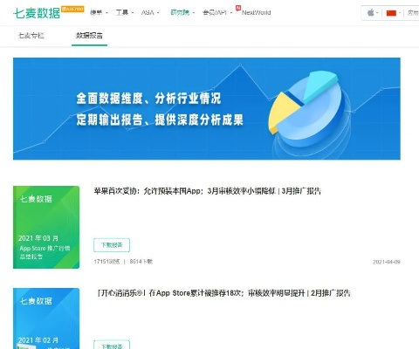This screenshot has width=419, height=349.
Task: Click 下载报告 for the February report
Action: pyautogui.click(x=112, y=345)
